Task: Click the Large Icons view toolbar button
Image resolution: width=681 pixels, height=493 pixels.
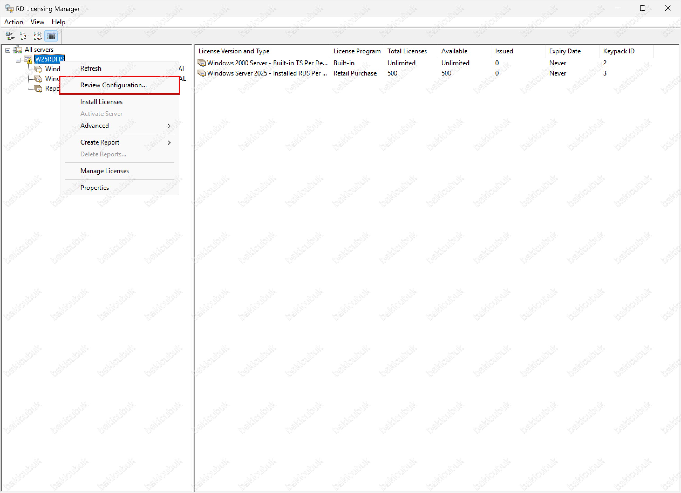Action: click(10, 36)
